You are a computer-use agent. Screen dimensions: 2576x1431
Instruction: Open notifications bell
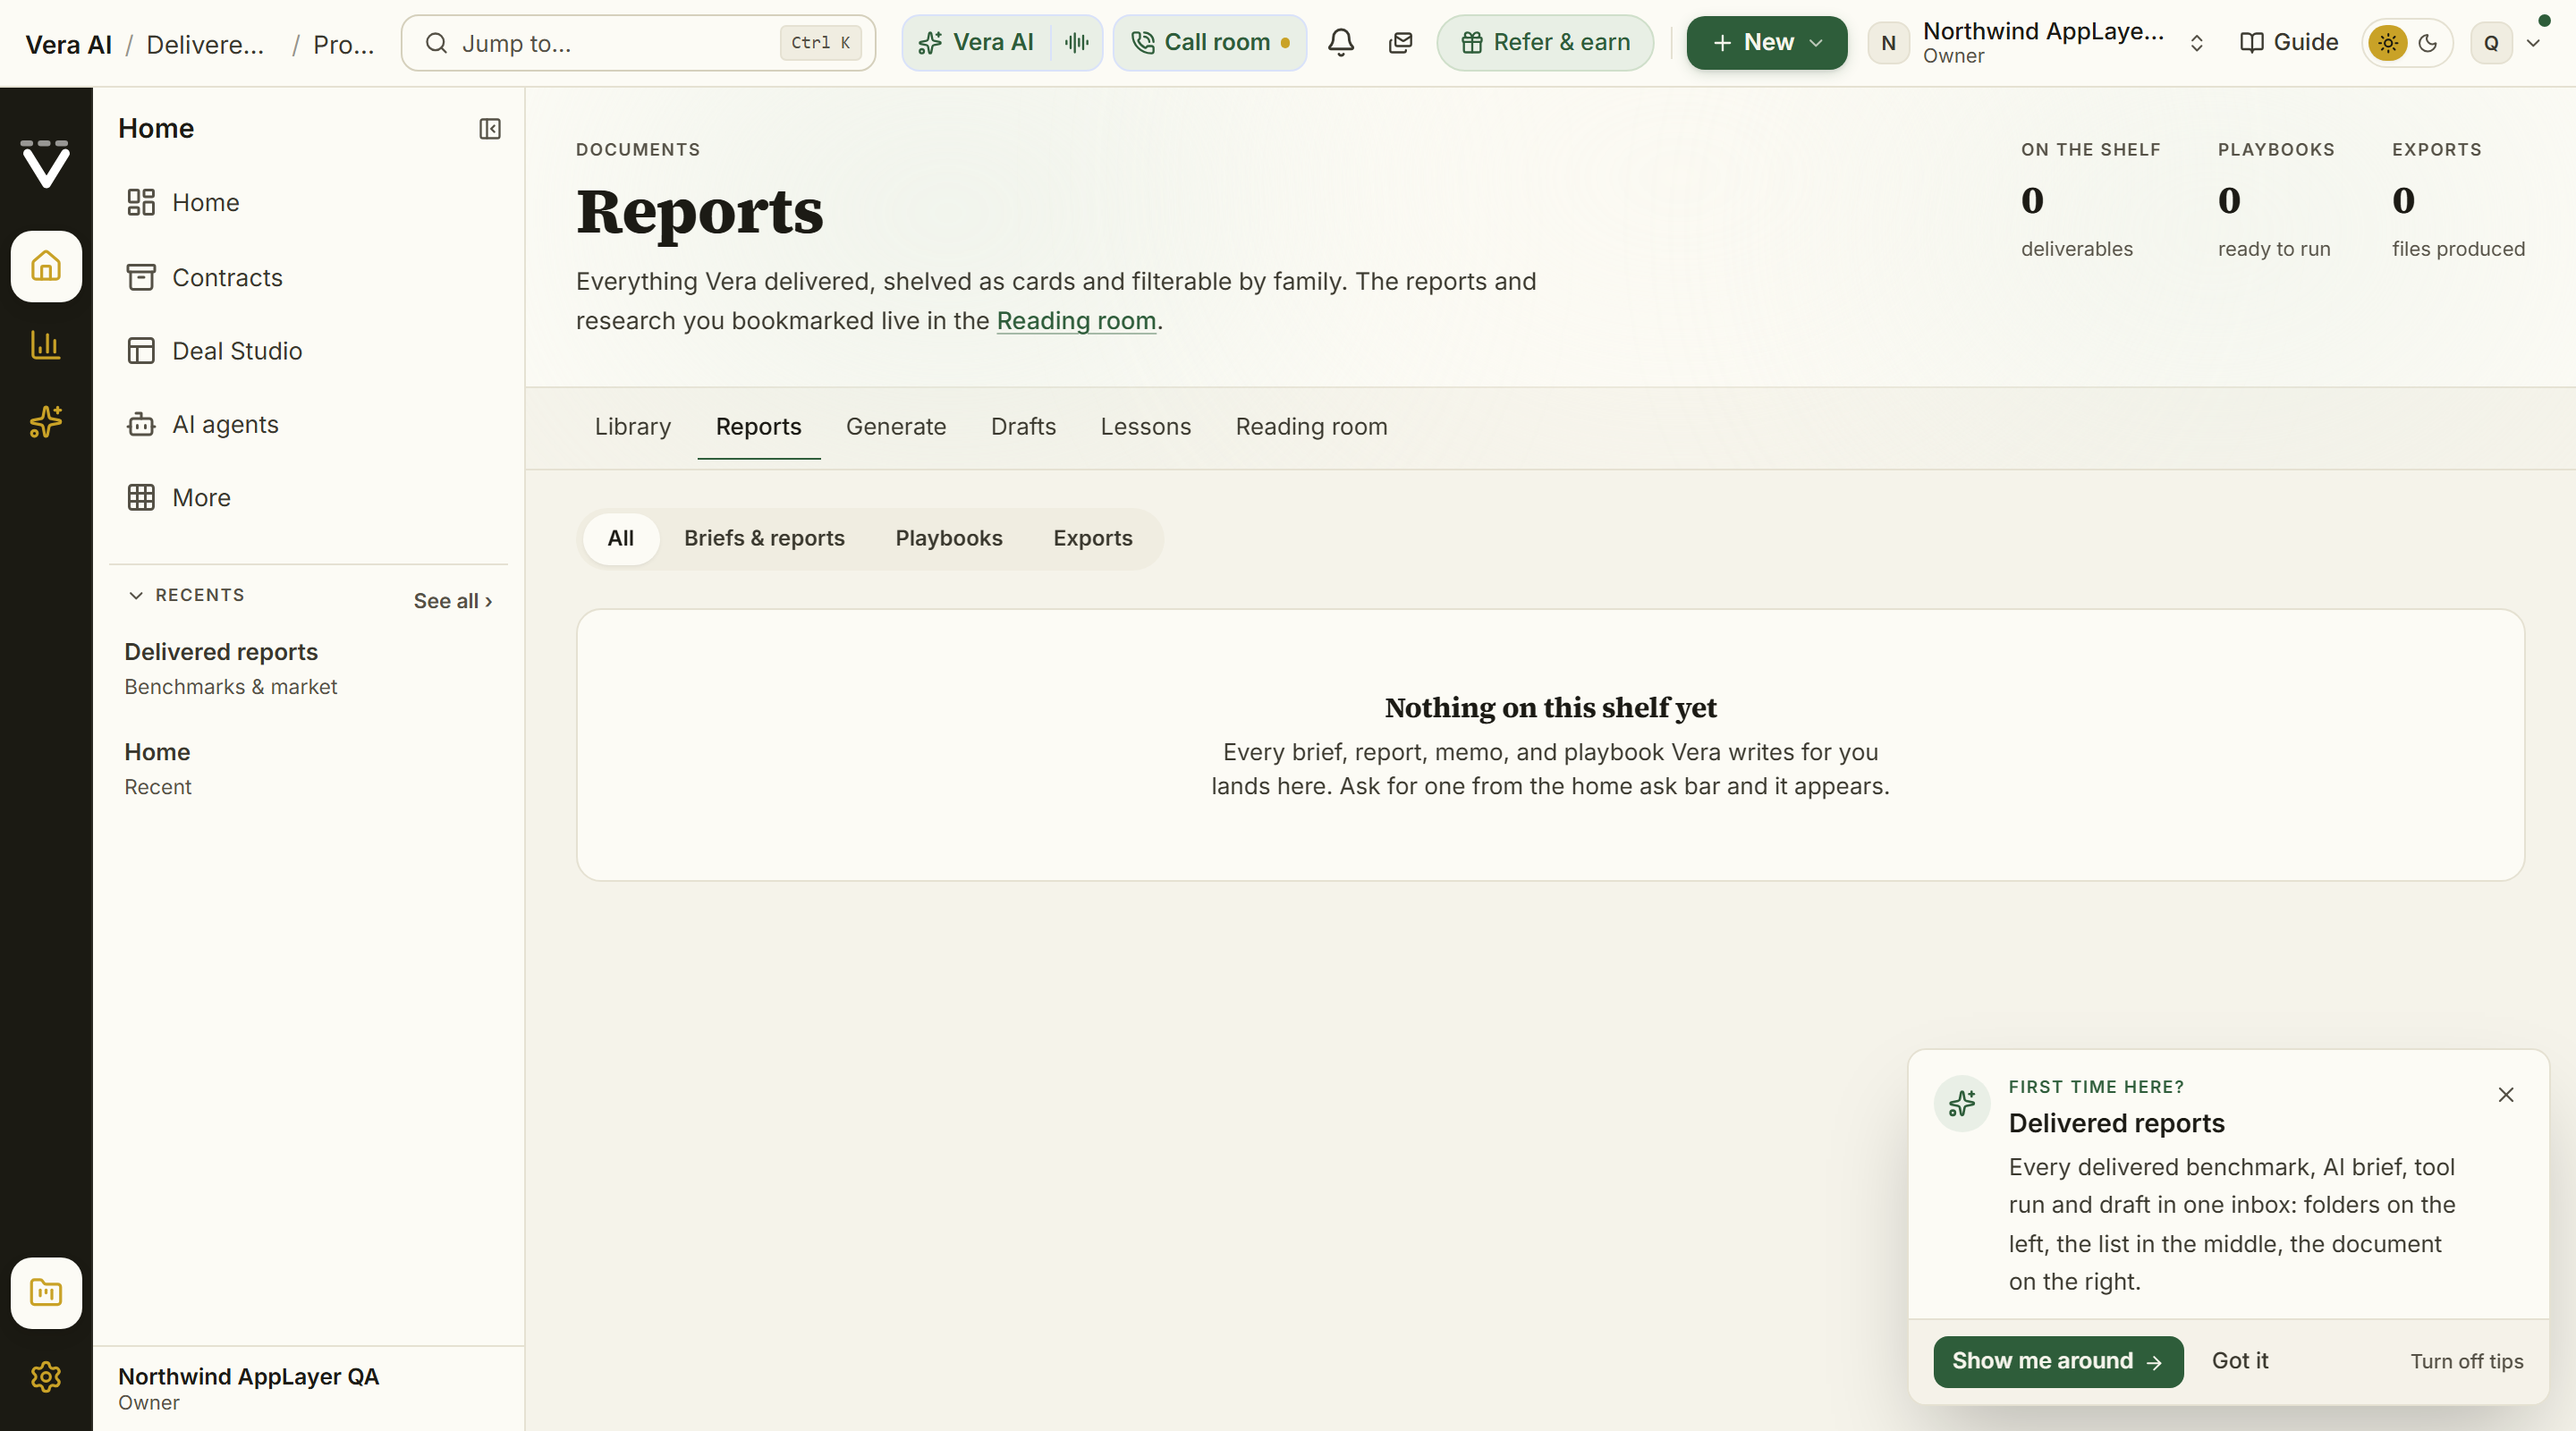tap(1341, 43)
